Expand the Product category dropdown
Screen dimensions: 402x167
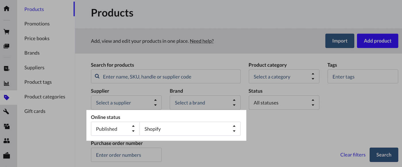284,77
